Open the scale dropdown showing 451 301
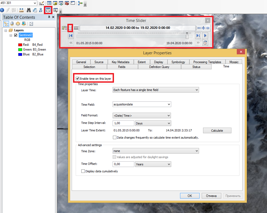Screen dimensions: 267x213 click(x=35, y=3)
